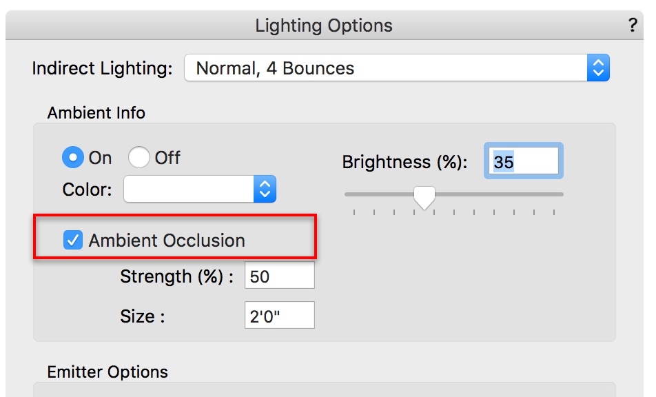Click the question mark help icon
The height and width of the screenshot is (397, 656).
click(x=633, y=26)
